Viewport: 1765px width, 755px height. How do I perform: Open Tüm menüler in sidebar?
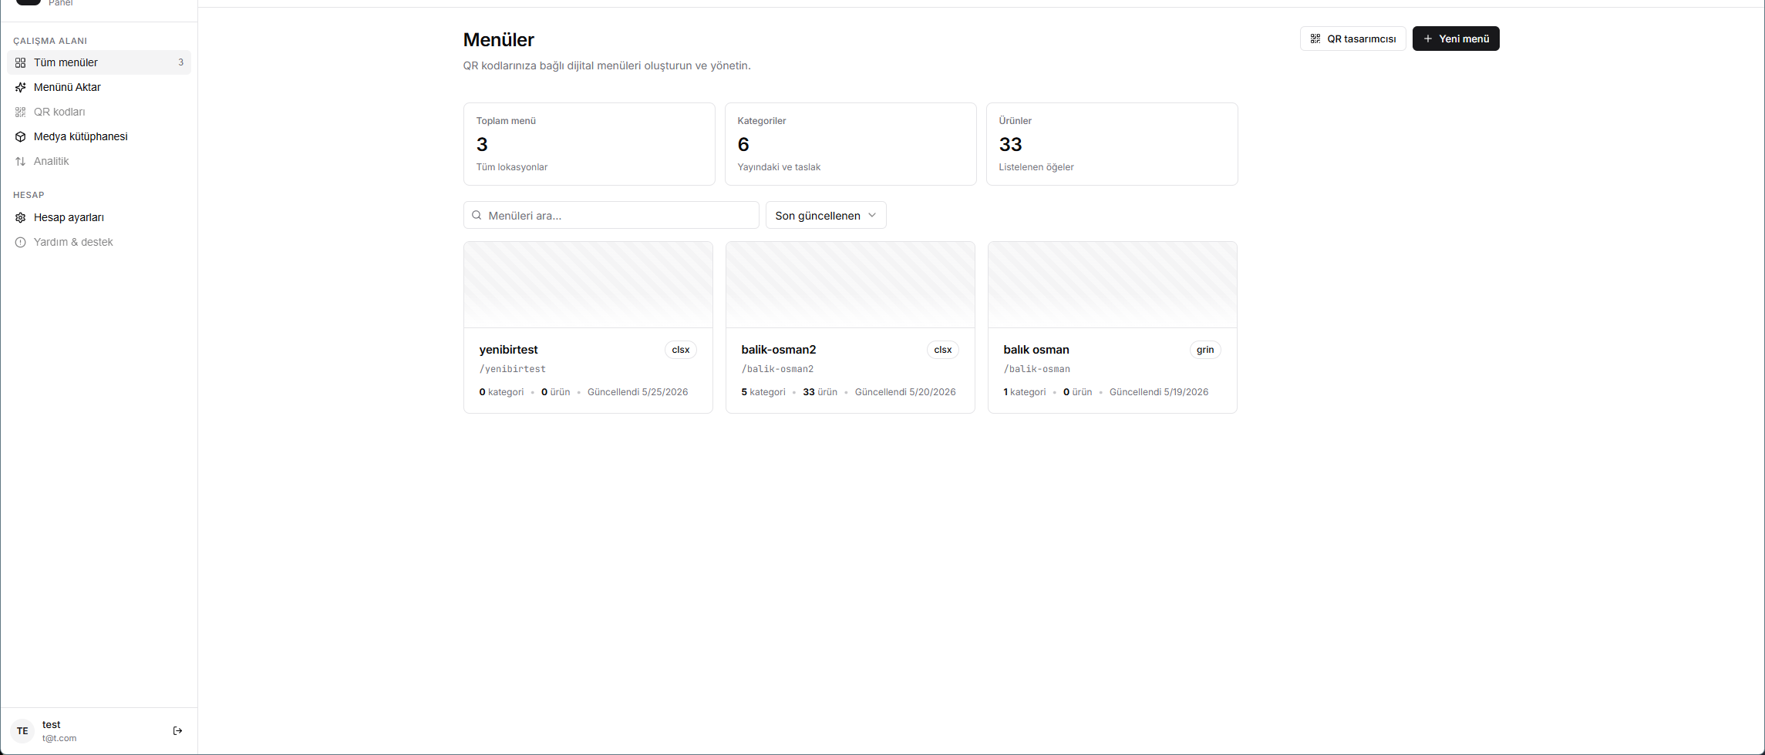click(99, 62)
